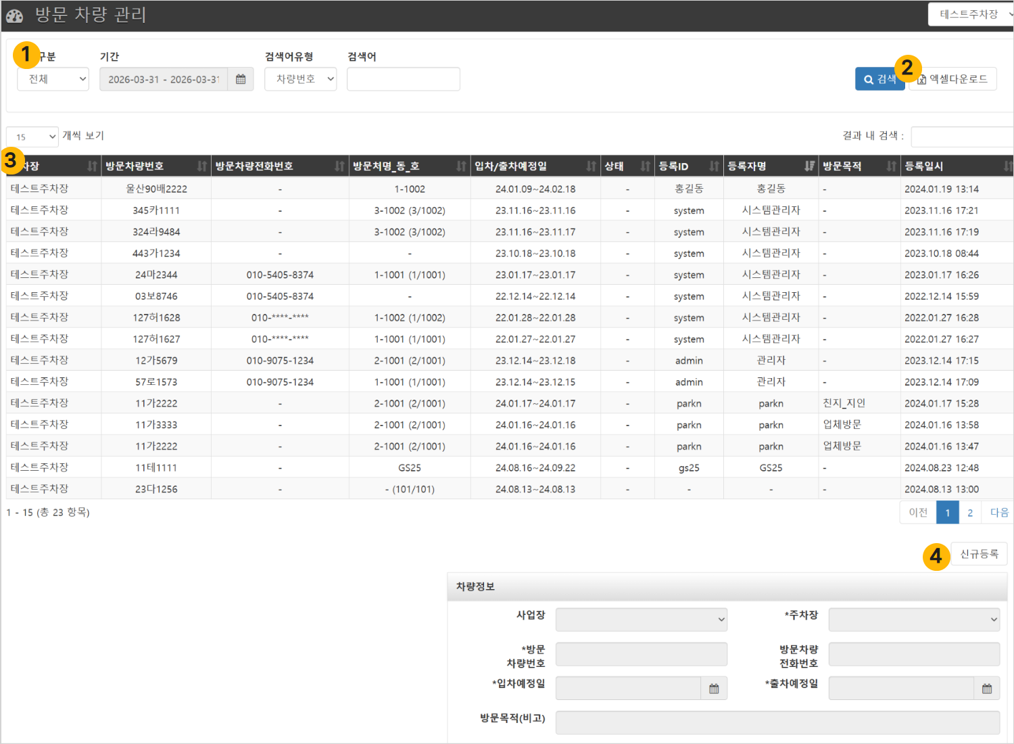
Task: Open the calendar icon of the 기간 field
Action: coord(241,79)
